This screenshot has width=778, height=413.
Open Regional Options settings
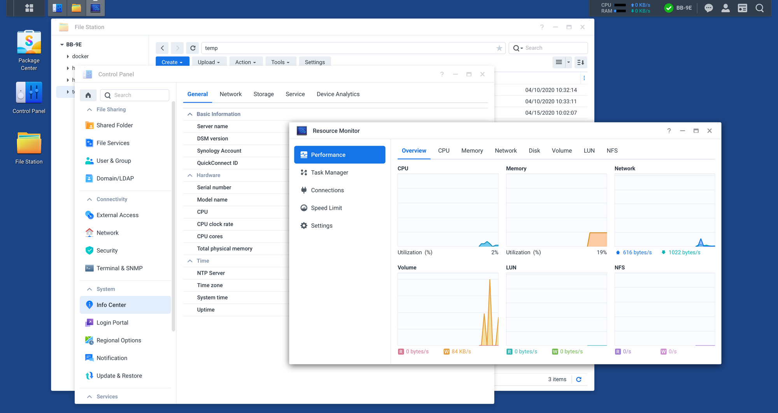[125, 340]
